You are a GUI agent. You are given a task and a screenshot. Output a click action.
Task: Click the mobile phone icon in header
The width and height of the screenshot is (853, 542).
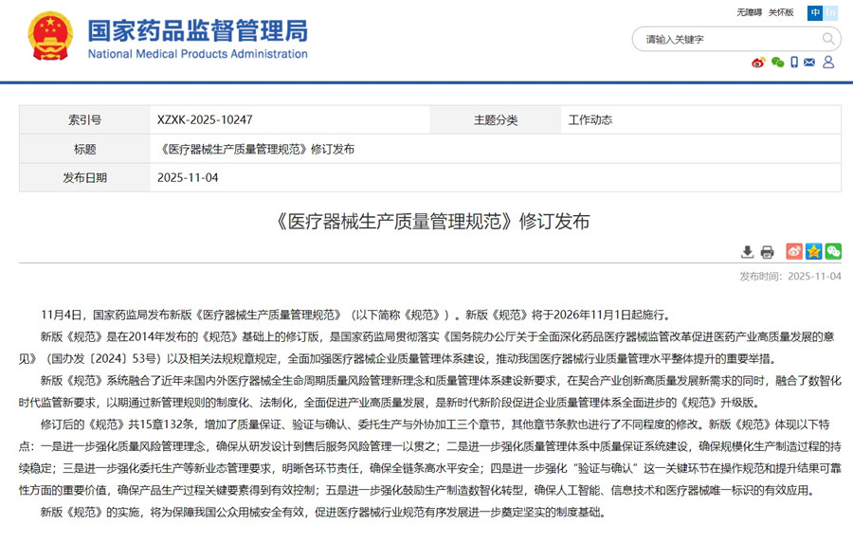coord(794,63)
